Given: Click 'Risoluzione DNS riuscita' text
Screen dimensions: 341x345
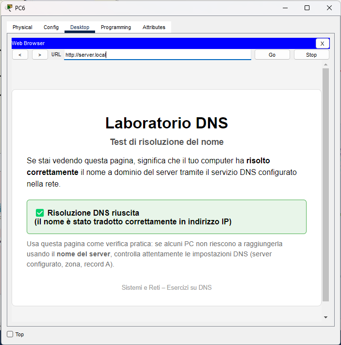Looking at the screenshot, I should pyautogui.click(x=93, y=213).
